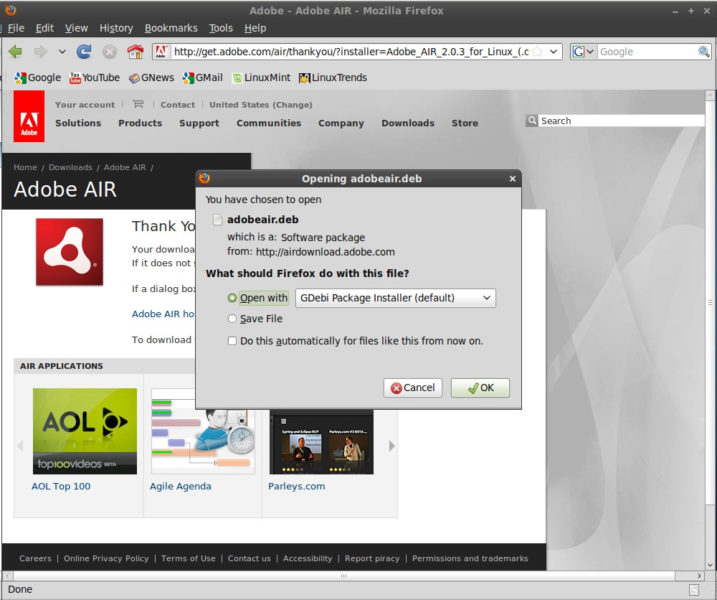Click the Adobe logo on the page
This screenshot has height=600, width=717.
tap(29, 116)
